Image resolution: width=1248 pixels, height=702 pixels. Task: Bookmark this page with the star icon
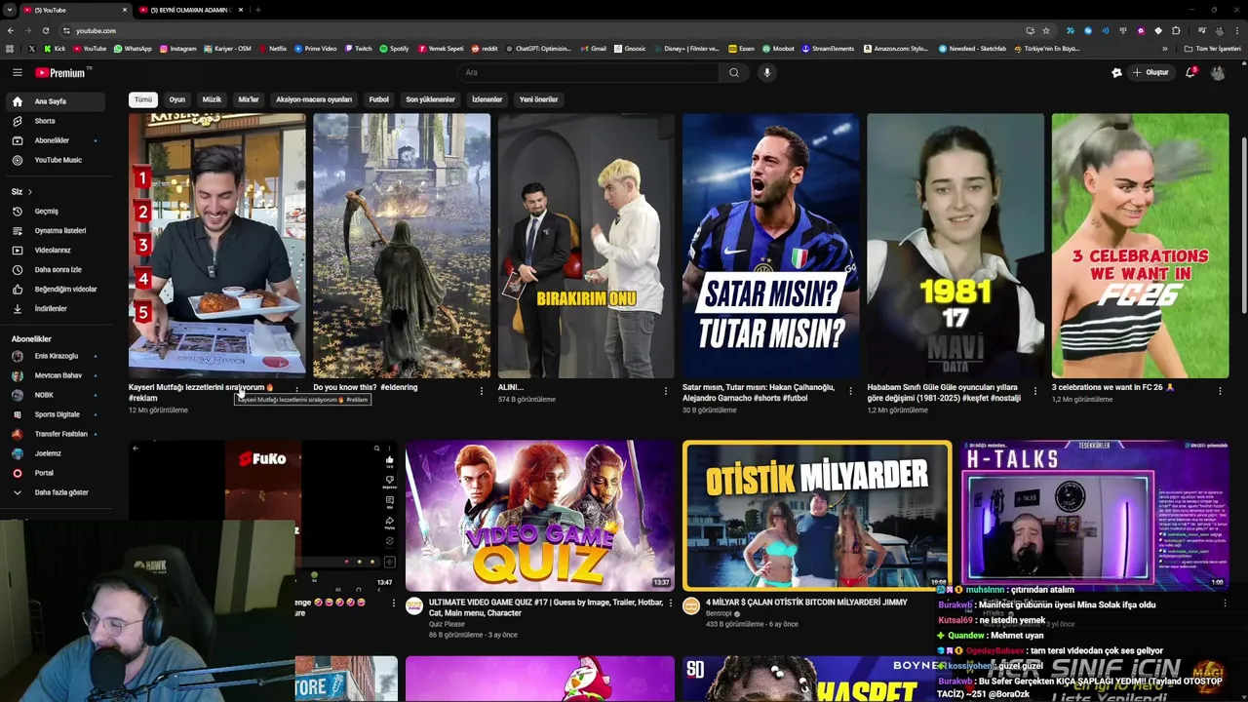(x=1045, y=30)
